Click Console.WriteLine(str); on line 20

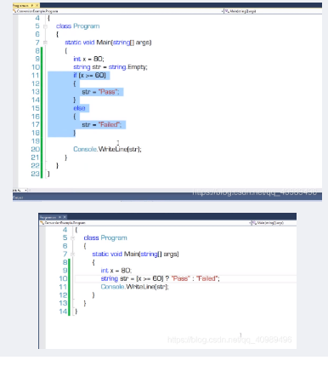[x=107, y=149]
